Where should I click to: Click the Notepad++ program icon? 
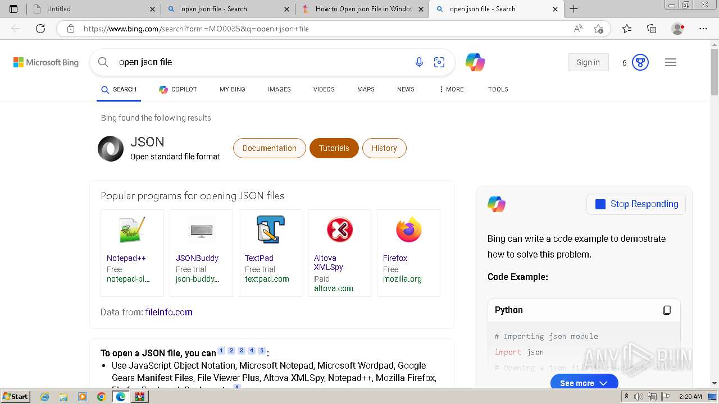132,230
